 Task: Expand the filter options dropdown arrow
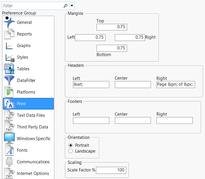72,6
